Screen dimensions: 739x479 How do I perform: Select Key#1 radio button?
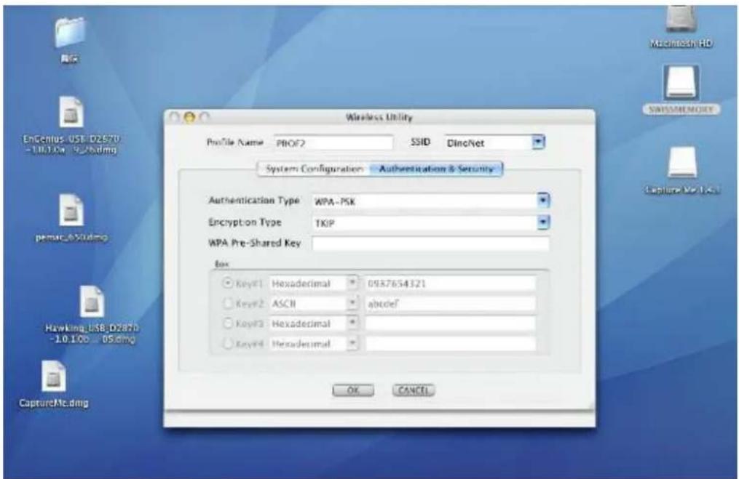click(x=228, y=283)
